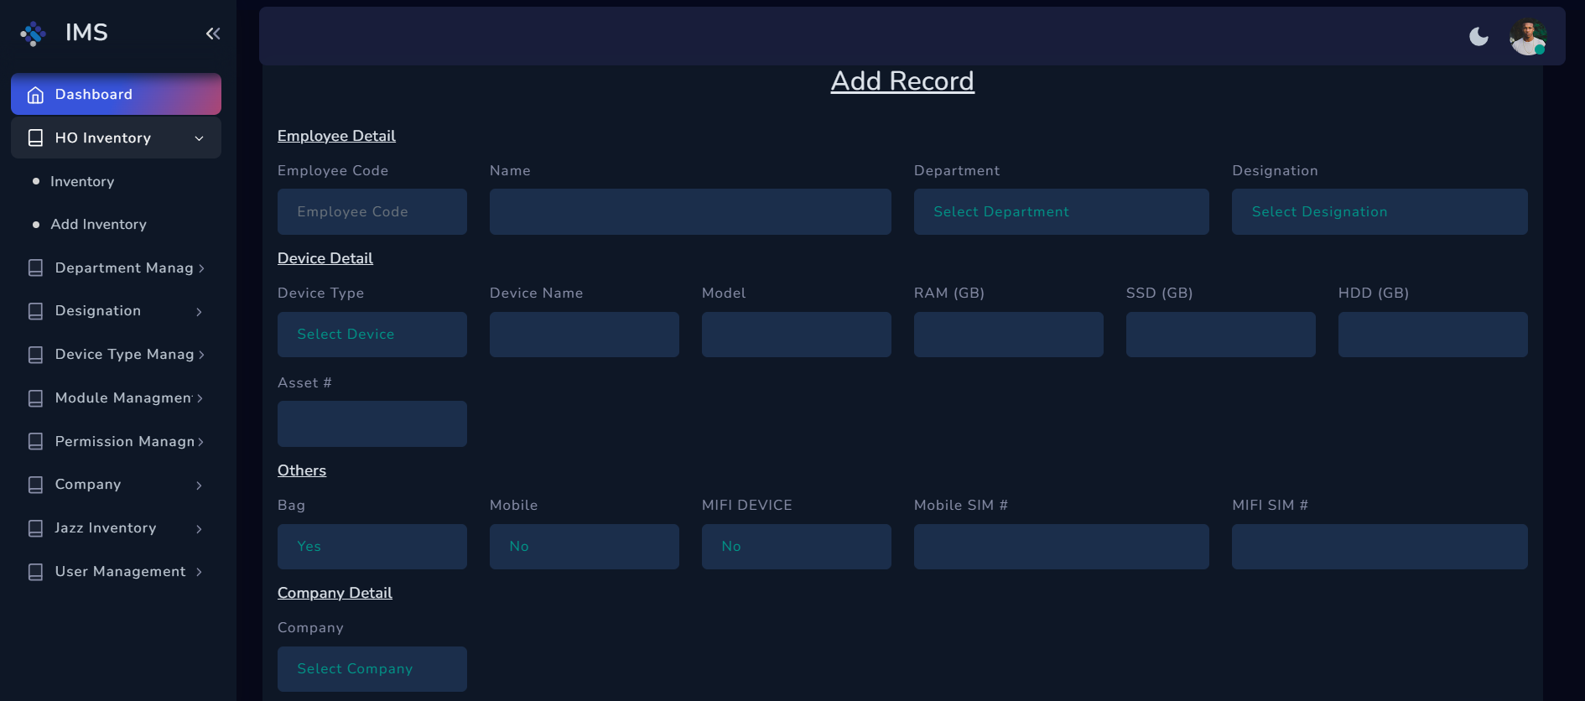Go to Inventory submenu item

(82, 182)
